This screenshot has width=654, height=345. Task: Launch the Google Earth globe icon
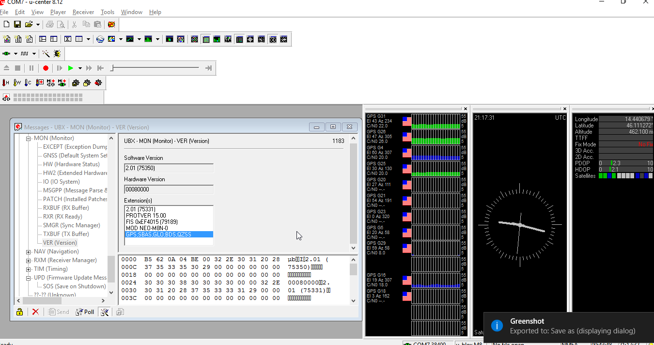(100, 39)
